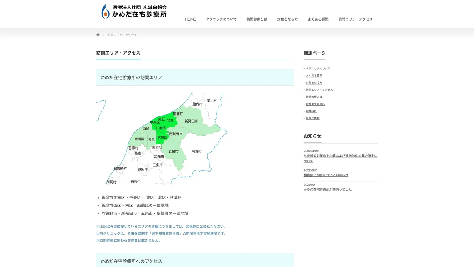Click the news date 2022/8/2
The width and height of the screenshot is (474, 267).
tap(310, 170)
